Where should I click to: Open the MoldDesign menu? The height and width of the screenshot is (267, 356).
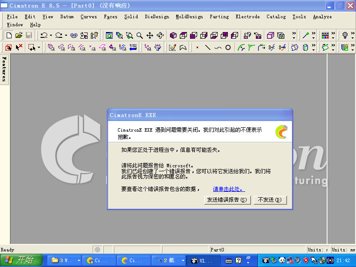click(x=190, y=16)
